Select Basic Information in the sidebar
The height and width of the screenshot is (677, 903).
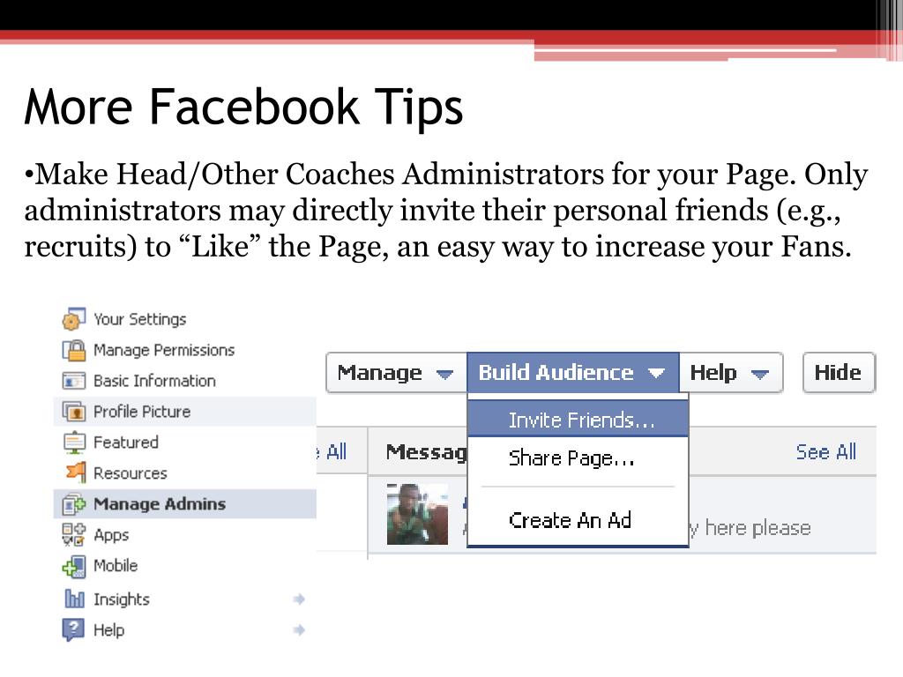pos(154,381)
